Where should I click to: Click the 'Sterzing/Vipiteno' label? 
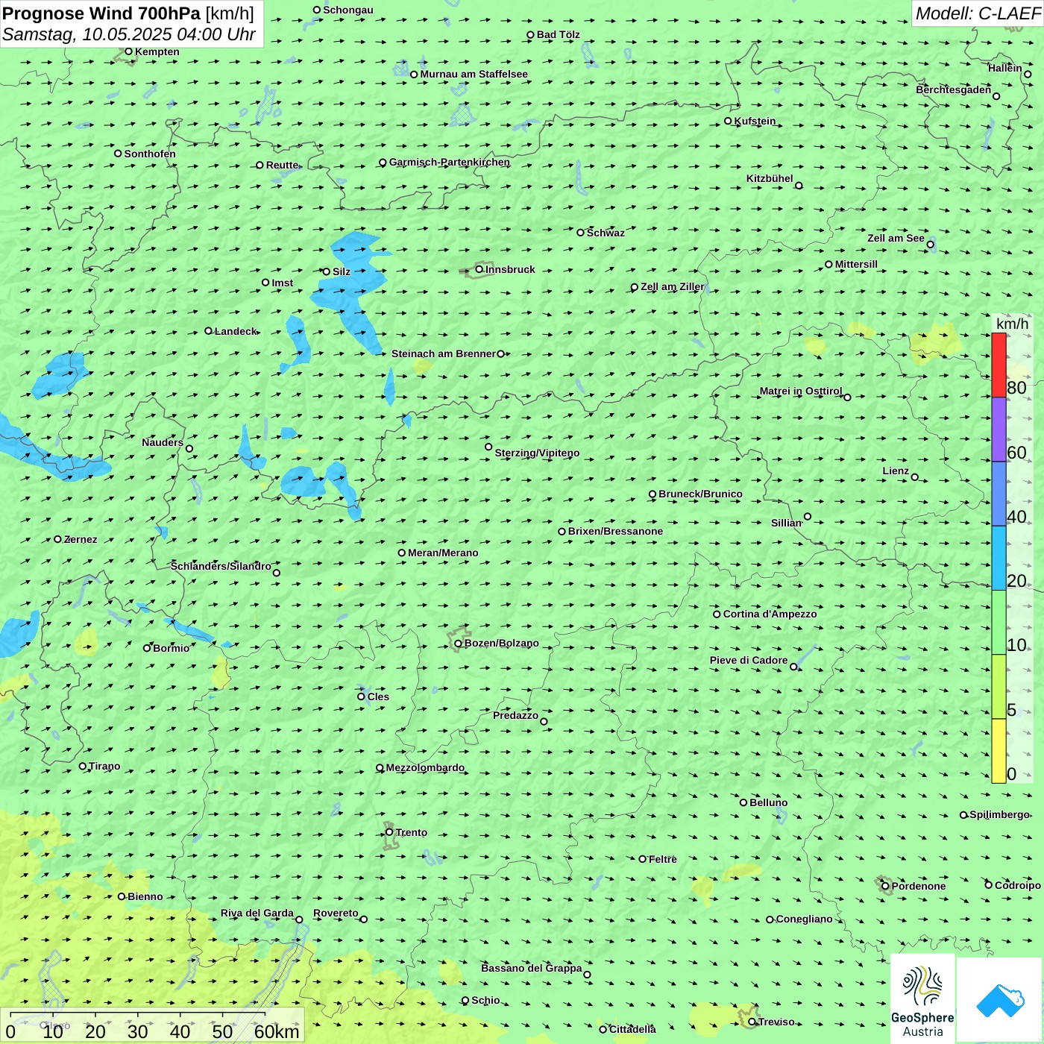point(537,453)
